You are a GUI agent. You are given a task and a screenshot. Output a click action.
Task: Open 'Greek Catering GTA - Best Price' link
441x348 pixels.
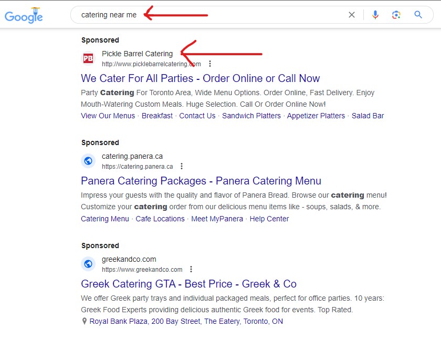pyautogui.click(x=188, y=284)
